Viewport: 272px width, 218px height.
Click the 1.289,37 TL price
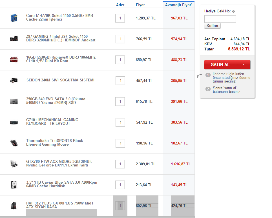pos(145,18)
